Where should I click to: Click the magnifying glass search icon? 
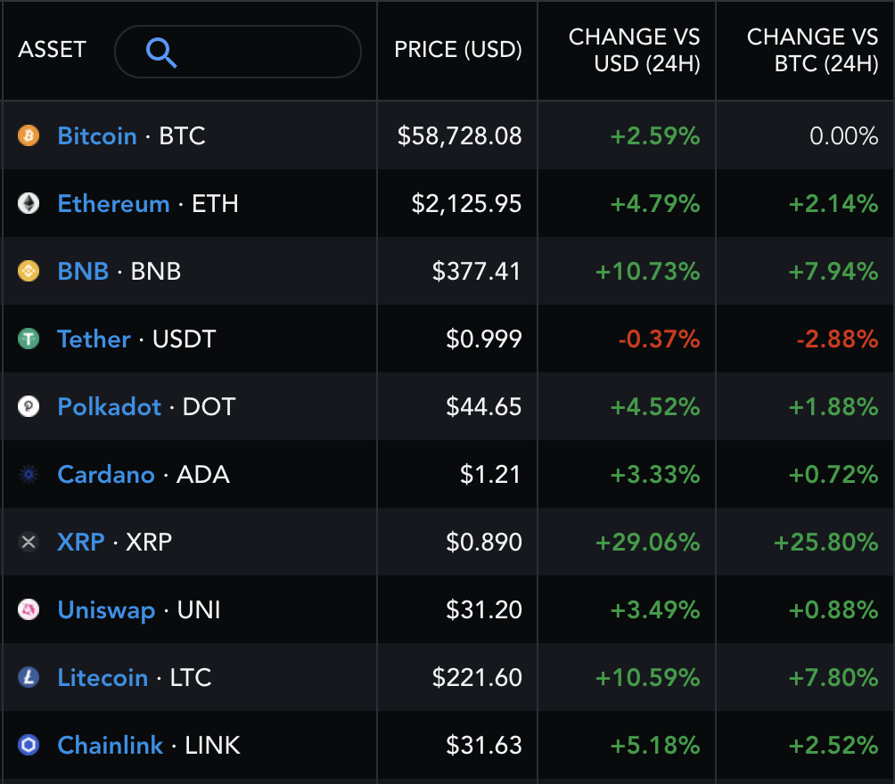161,53
